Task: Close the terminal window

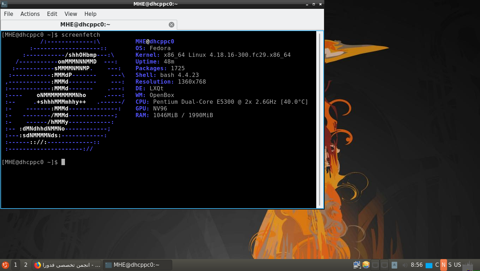Action: [x=320, y=4]
